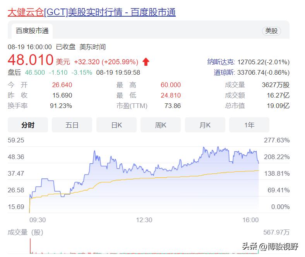Click the 08-19 16:00:00 timestamp

tap(30, 47)
